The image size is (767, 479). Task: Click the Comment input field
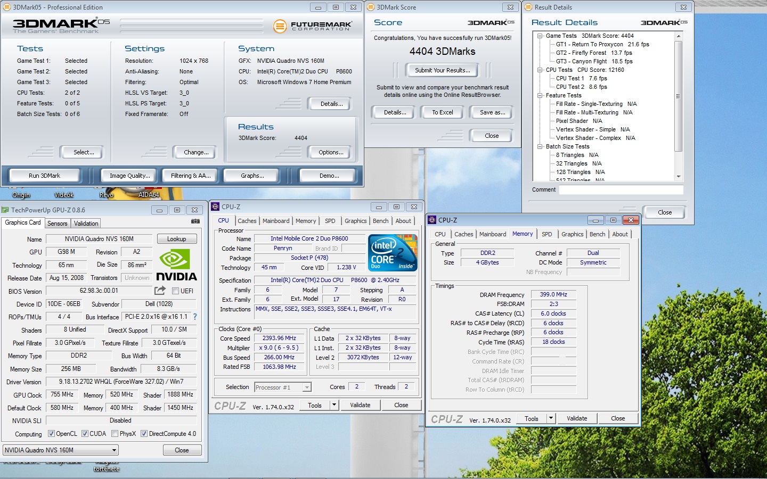coord(621,189)
